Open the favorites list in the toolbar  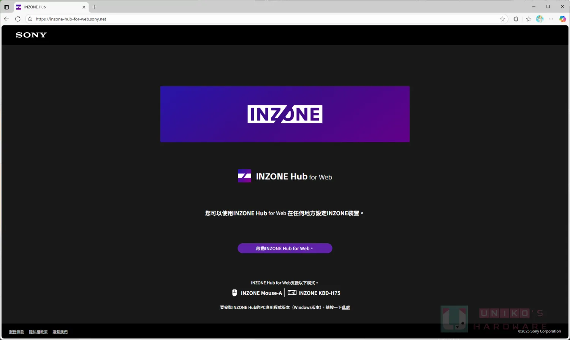[x=528, y=19]
